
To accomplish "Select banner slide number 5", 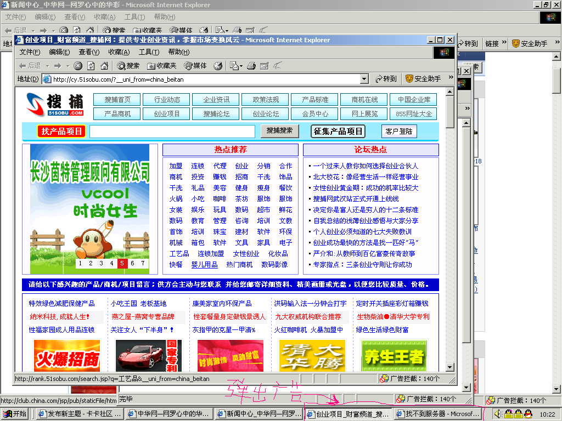I will (122, 263).
